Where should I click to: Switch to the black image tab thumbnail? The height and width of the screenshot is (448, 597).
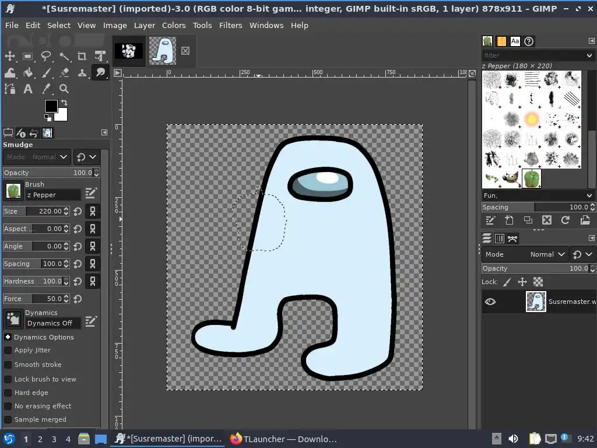[x=129, y=51]
